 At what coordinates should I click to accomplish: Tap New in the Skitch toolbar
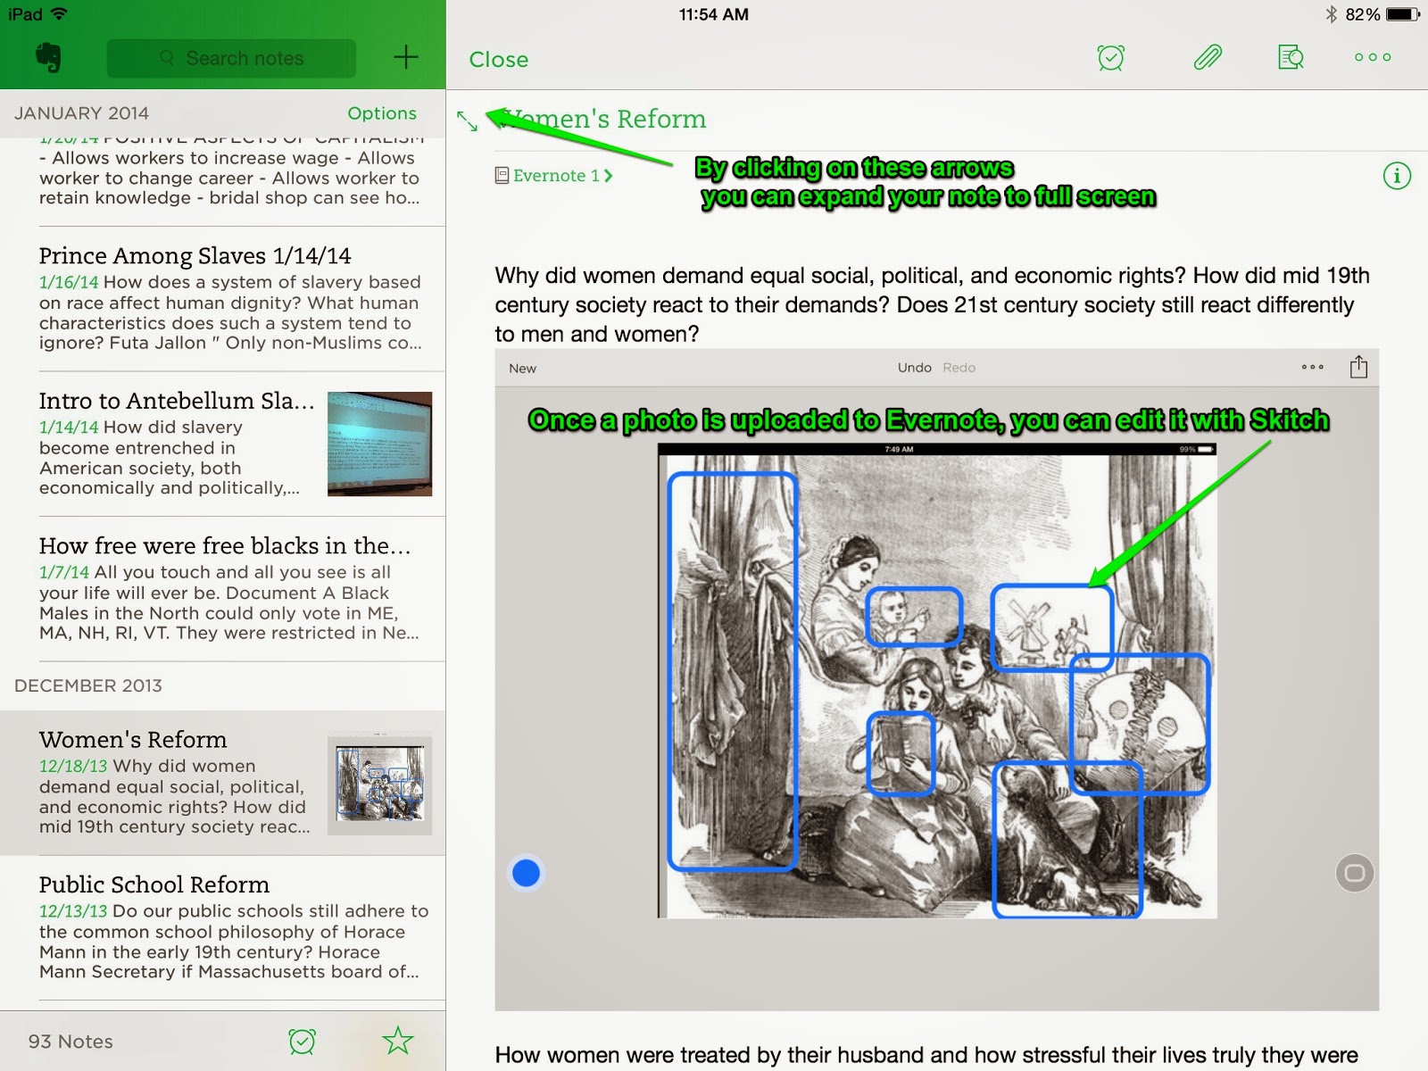click(x=523, y=368)
